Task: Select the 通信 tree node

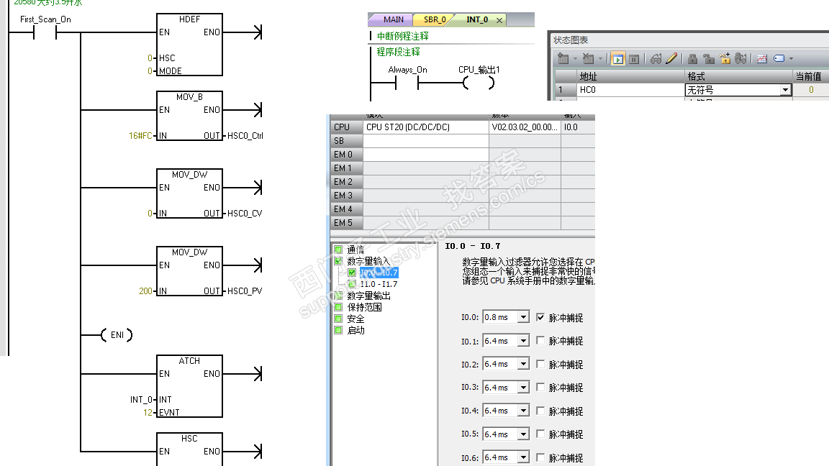Action: tap(355, 250)
